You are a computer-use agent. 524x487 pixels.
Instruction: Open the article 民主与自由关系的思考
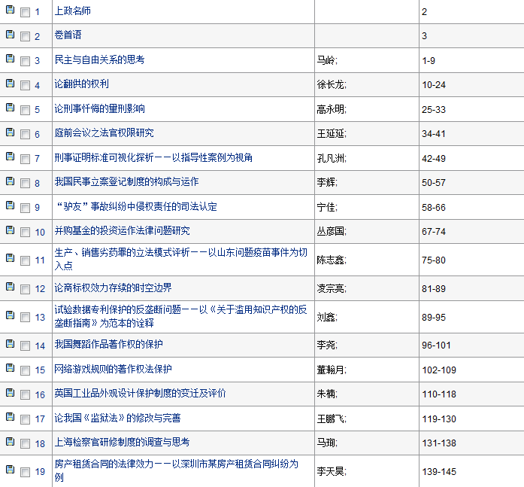click(99, 59)
